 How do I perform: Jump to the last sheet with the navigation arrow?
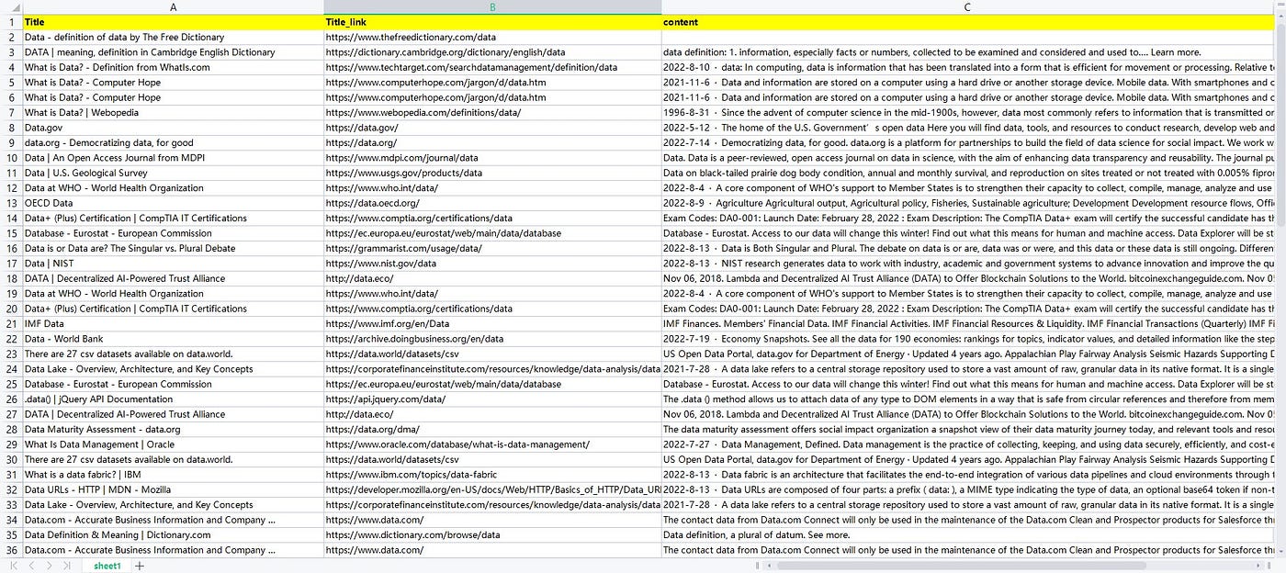[x=67, y=566]
